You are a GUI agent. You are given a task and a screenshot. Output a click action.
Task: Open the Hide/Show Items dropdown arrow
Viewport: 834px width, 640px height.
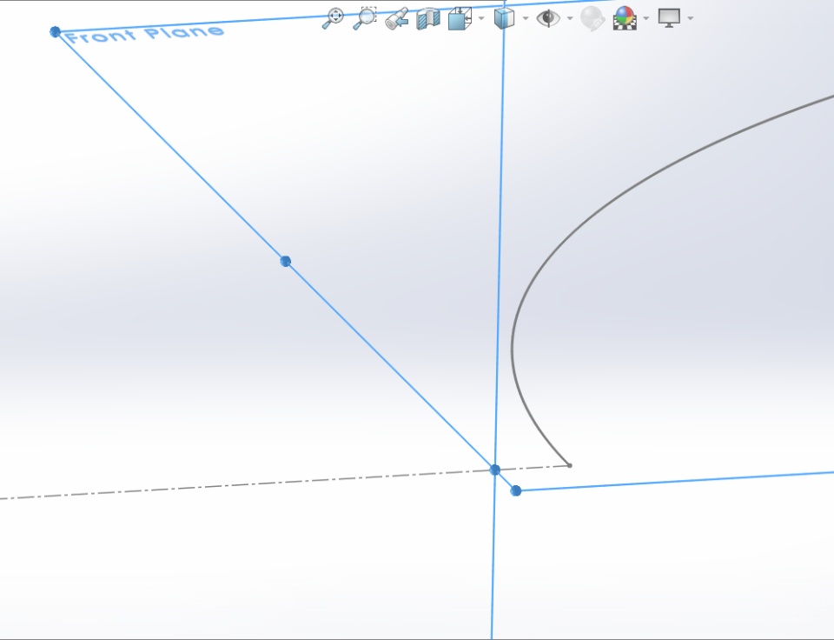coord(570,18)
